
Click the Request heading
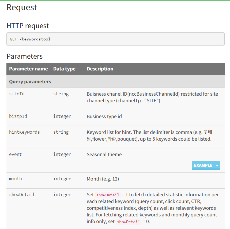22,7
